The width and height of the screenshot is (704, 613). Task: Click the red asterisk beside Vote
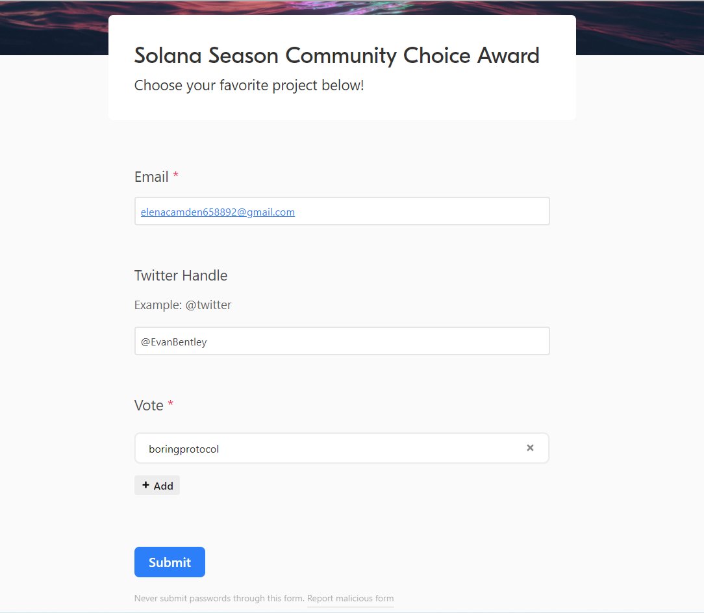pos(171,403)
